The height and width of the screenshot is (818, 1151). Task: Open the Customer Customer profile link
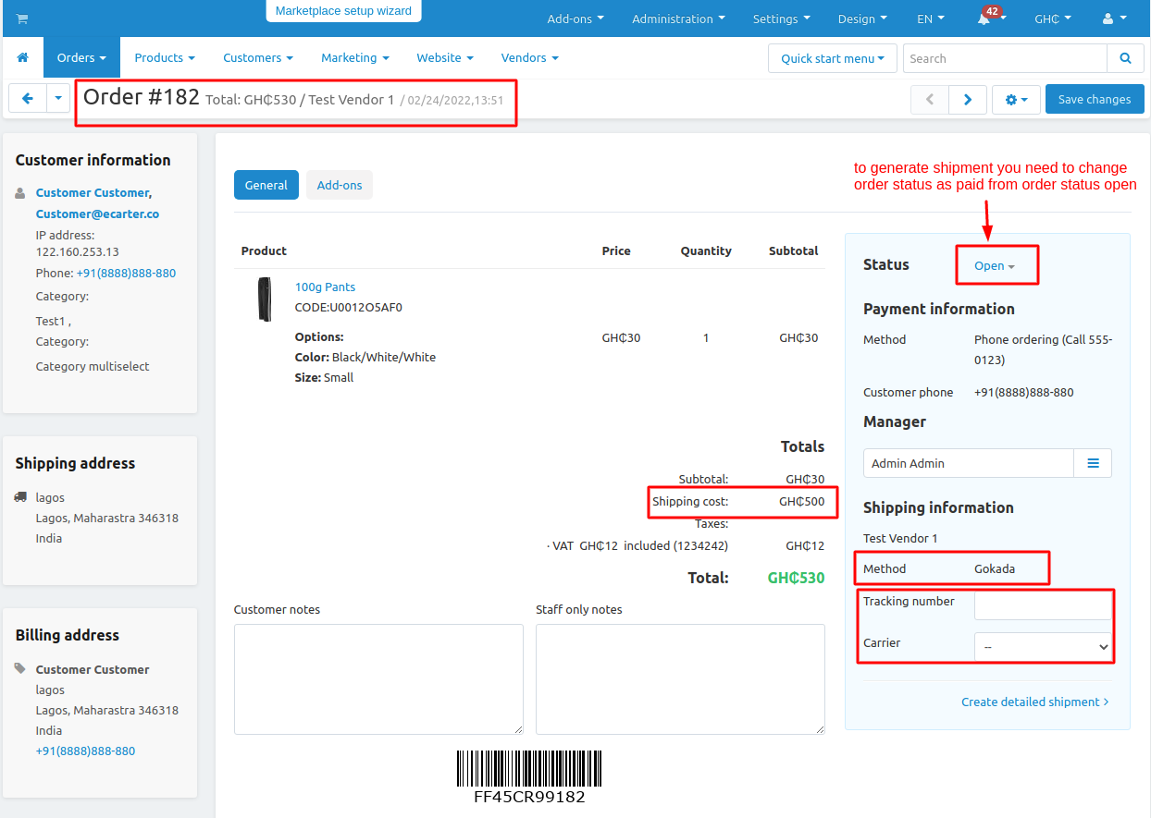click(x=93, y=192)
